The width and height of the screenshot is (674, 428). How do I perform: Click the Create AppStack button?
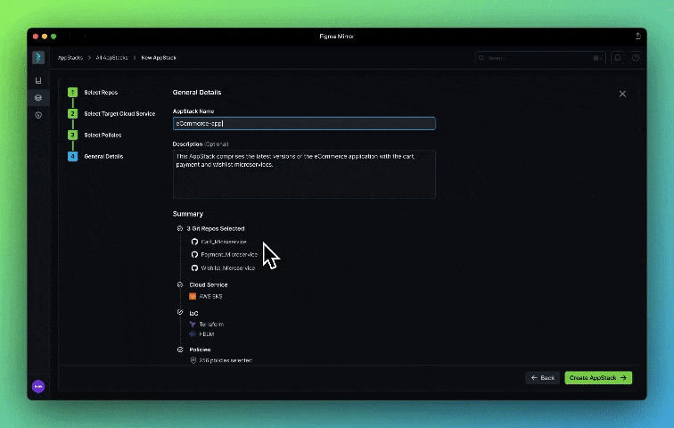tap(598, 378)
